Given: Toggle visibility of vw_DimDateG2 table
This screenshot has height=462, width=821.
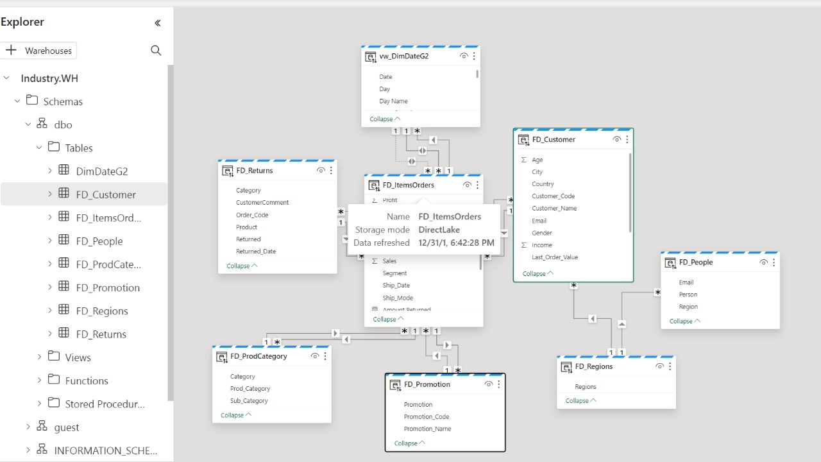Looking at the screenshot, I should (464, 56).
